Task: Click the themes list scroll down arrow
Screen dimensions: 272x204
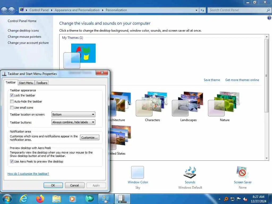Action: click(x=267, y=158)
